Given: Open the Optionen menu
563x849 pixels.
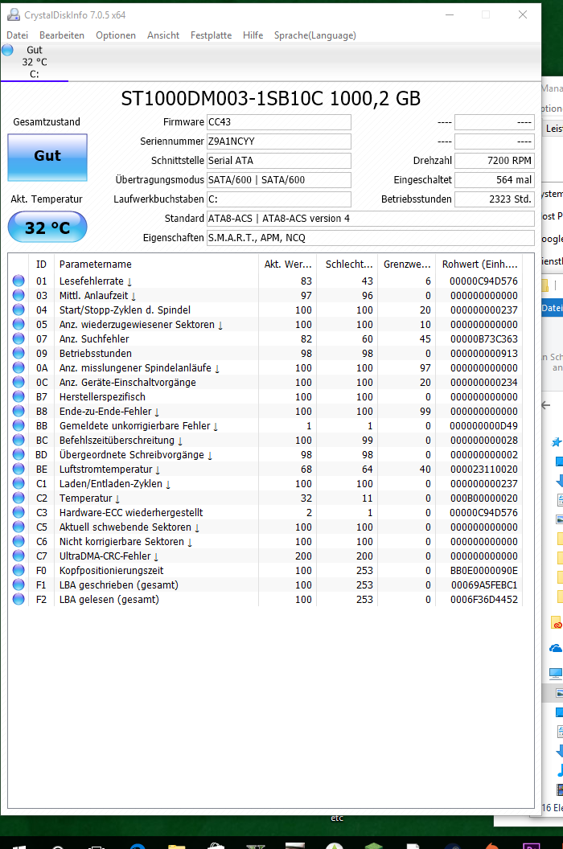Looking at the screenshot, I should (116, 35).
